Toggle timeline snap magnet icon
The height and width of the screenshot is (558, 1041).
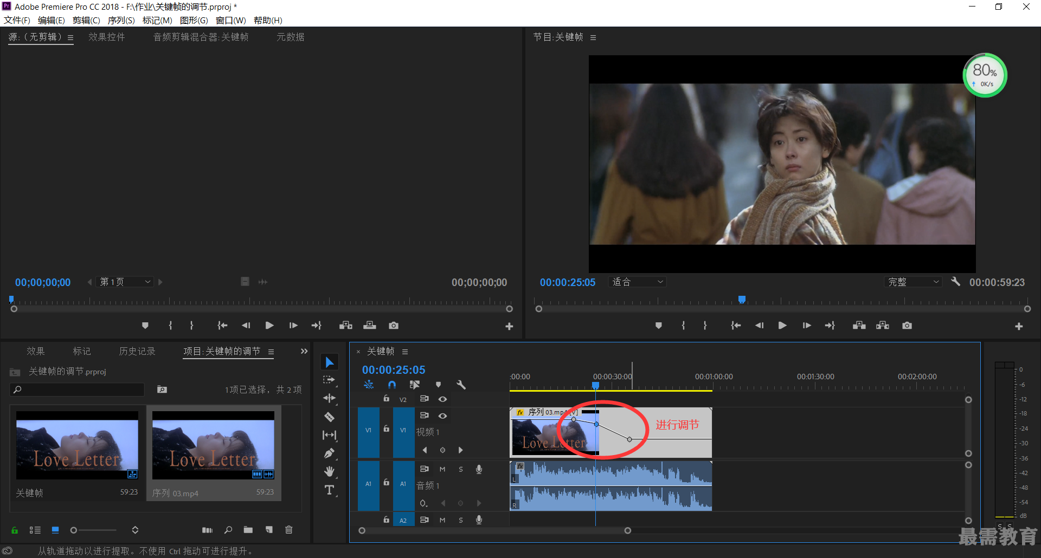click(392, 385)
